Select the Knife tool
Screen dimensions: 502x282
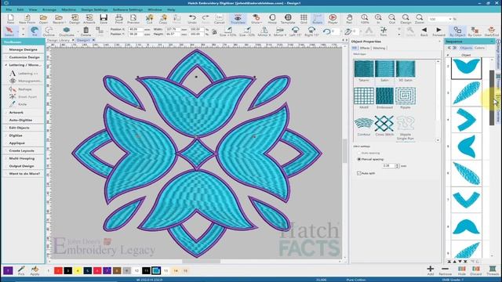point(18,104)
